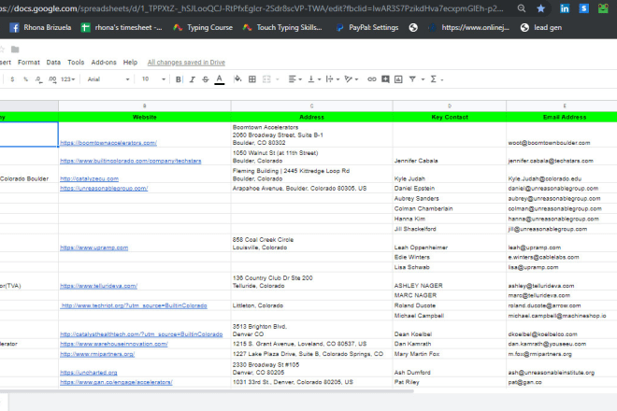Open horizontal align options
The width and height of the screenshot is (617, 411).
click(294, 79)
